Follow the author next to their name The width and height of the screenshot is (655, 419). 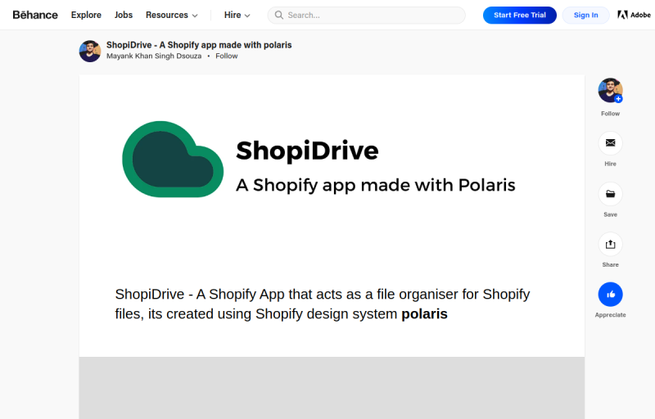click(x=227, y=56)
